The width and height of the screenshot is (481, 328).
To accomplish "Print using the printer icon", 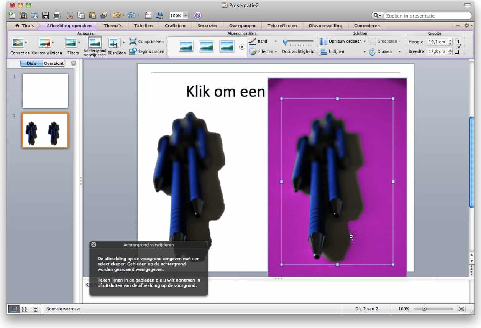I will (x=57, y=15).
